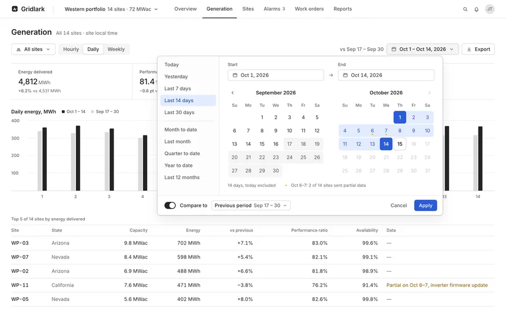Select October 10 in the calendar
The image size is (506, 316).
[x=427, y=130]
